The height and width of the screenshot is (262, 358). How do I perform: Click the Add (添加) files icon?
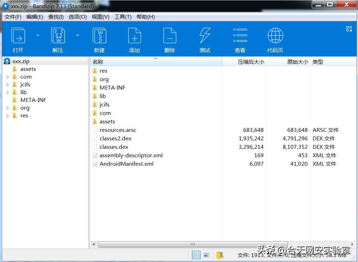point(134,36)
